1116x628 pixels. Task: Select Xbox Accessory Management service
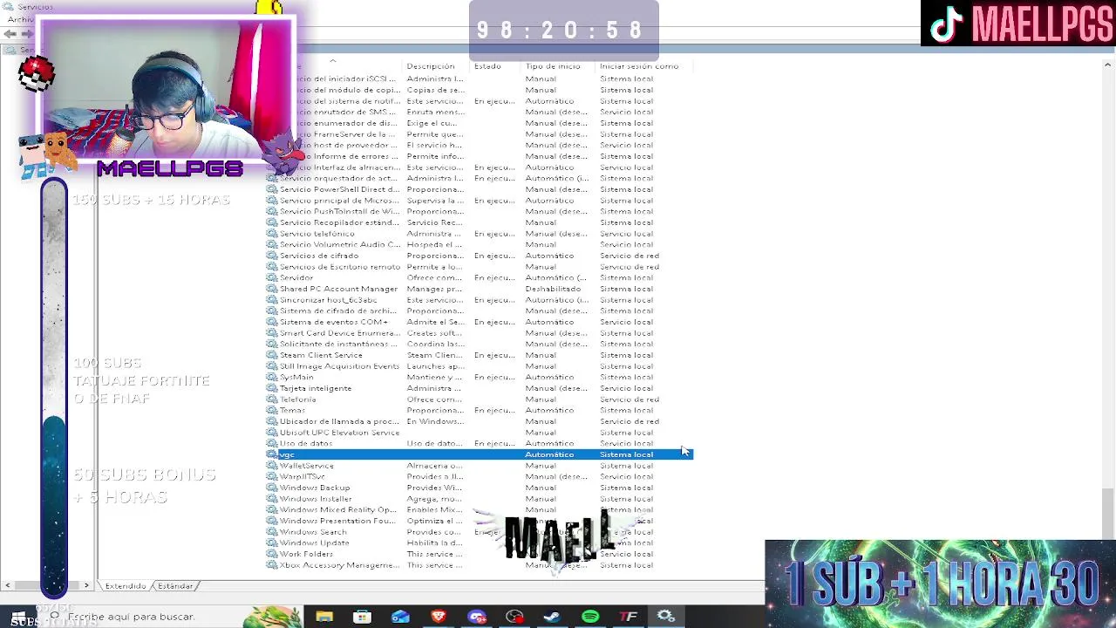click(x=480, y=565)
